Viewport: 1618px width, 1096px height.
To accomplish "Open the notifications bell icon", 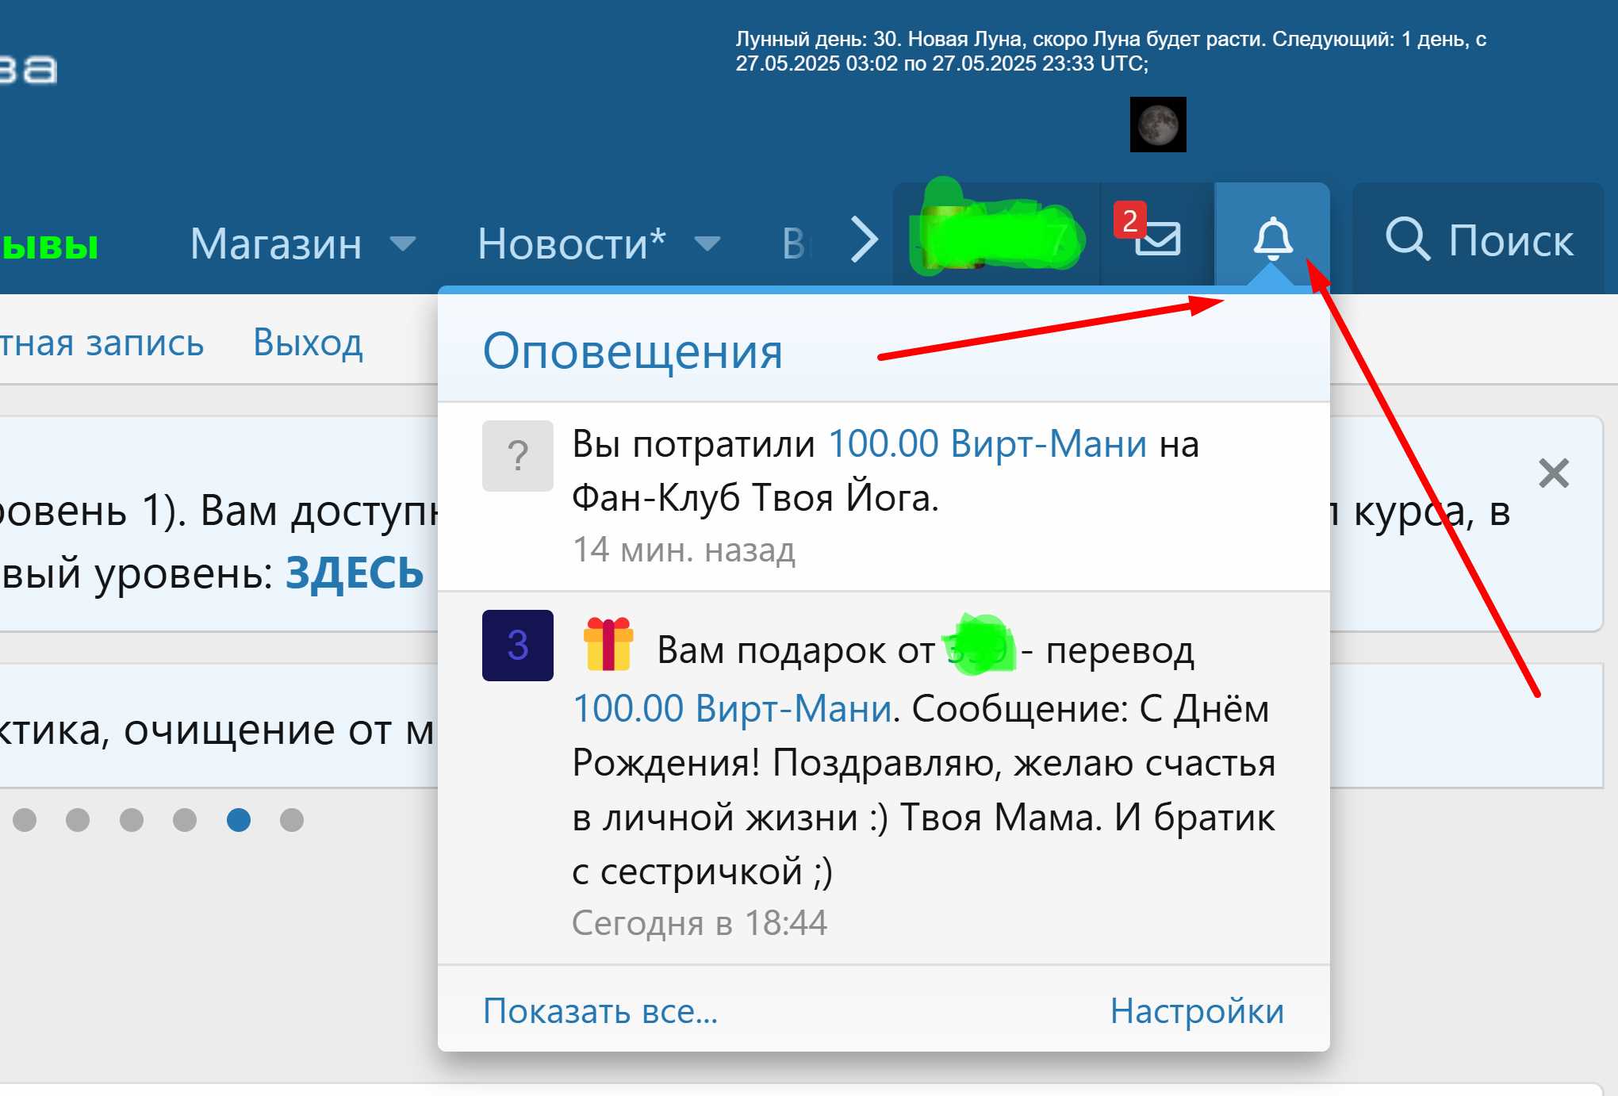I will click(x=1272, y=238).
